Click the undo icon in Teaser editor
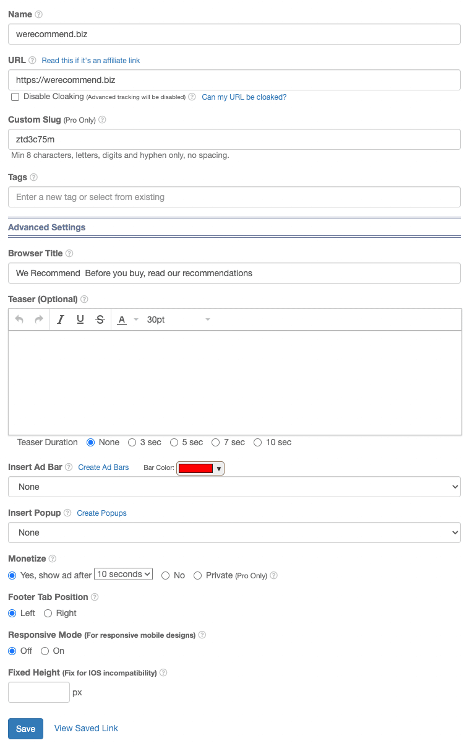Viewport: 467px width, 743px height. [x=19, y=319]
